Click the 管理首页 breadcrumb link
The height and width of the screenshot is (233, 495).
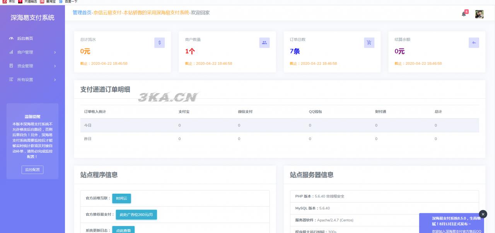[x=82, y=13]
